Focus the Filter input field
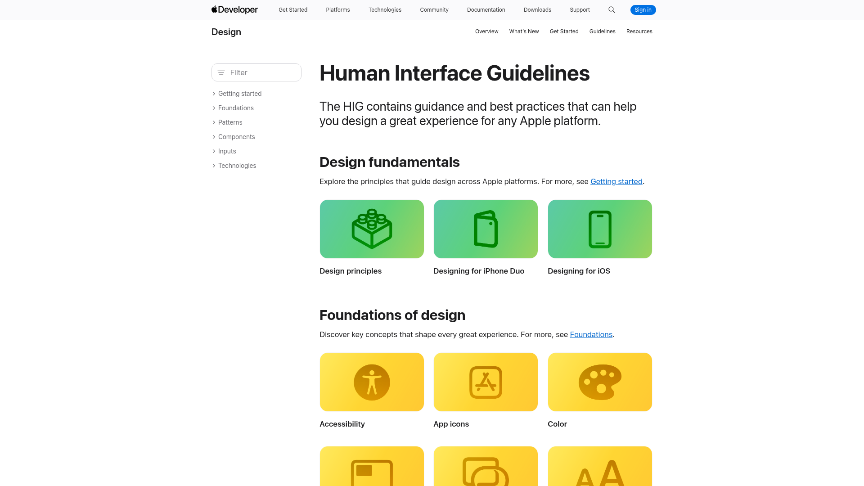864x486 pixels. pos(256,72)
